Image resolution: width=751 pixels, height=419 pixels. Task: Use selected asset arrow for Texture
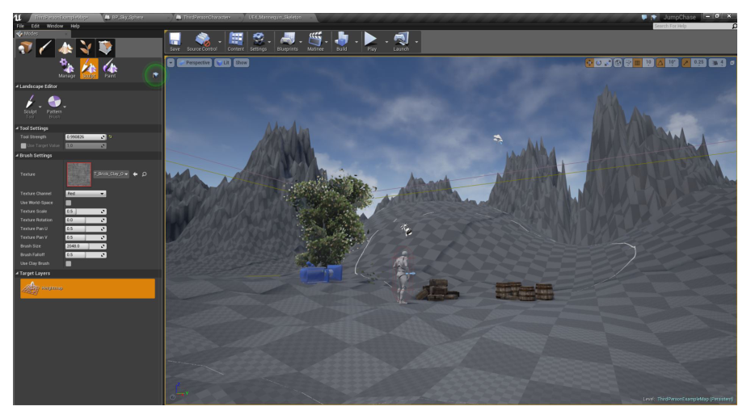coord(135,174)
